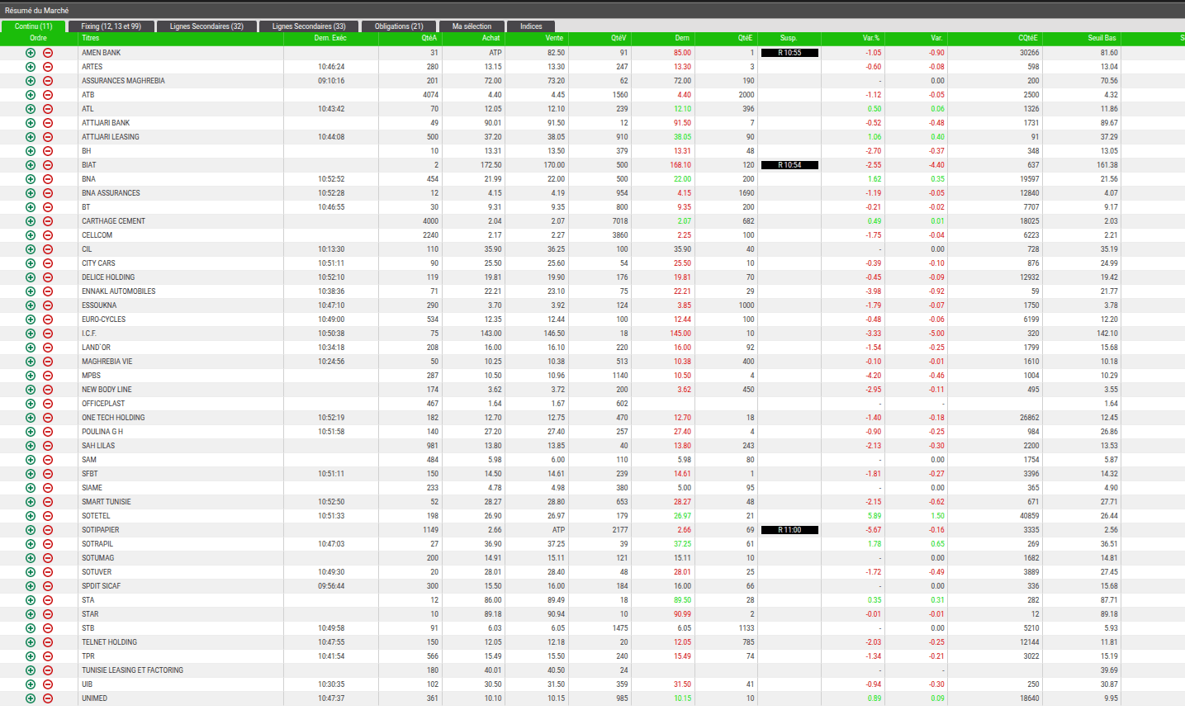Click the red minus icon in the SOTIPAPIER row
Viewport: 1185px width, 710px height.
point(48,530)
